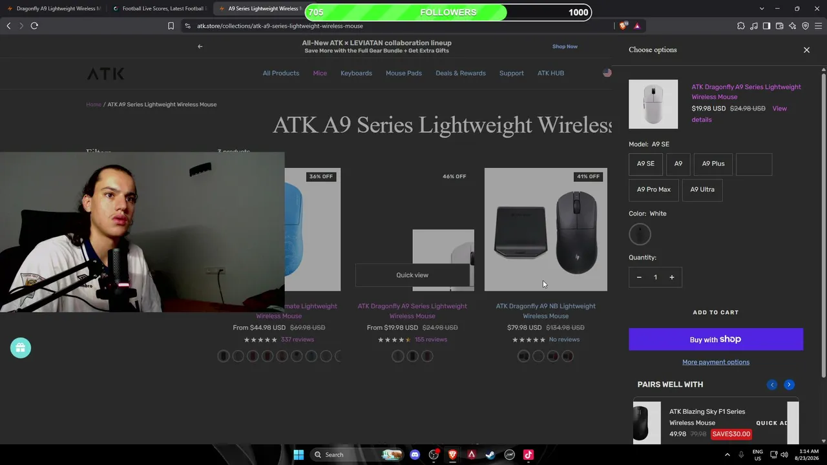Screen dimensions: 827x465
Task: Bookmark this page using the bookmark icon
Action: 171,26
